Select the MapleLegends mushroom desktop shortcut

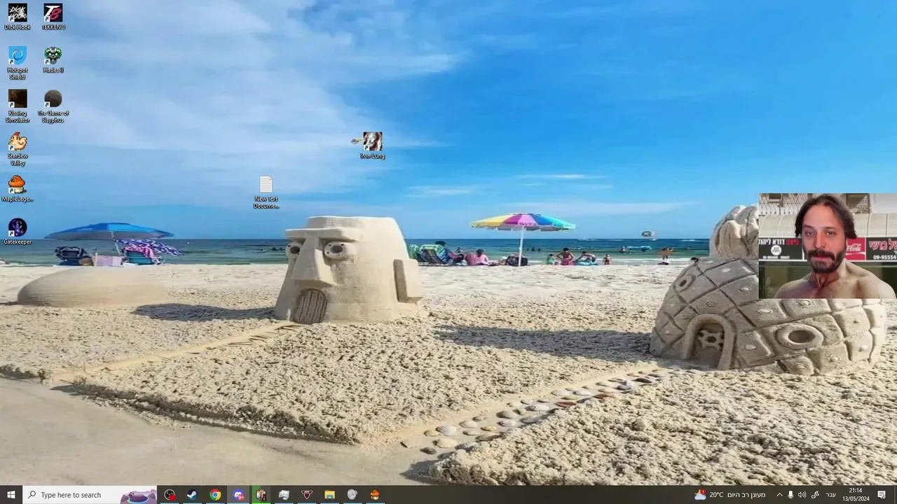pos(18,189)
